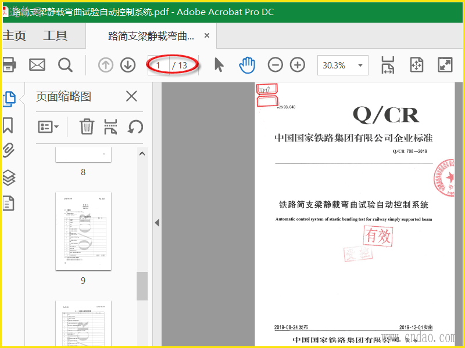Click the fit width scrolling icon
Image resolution: width=465 pixels, height=348 pixels.
click(x=388, y=65)
